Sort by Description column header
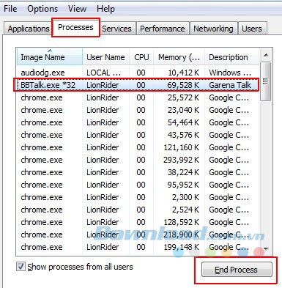The height and width of the screenshot is (288, 282). pos(231,57)
